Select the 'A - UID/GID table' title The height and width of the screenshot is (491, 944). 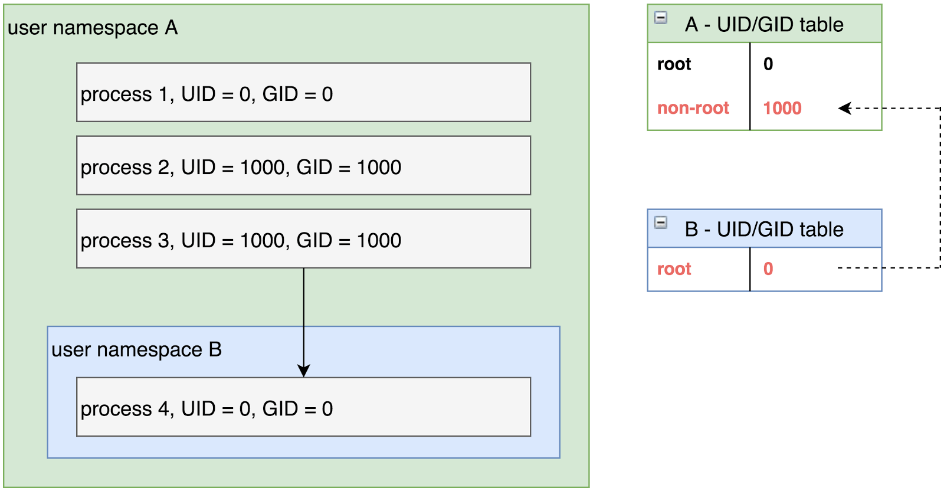[x=763, y=25]
